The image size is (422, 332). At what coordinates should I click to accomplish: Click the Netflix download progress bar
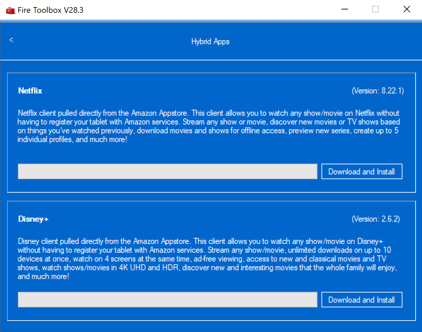tap(167, 171)
